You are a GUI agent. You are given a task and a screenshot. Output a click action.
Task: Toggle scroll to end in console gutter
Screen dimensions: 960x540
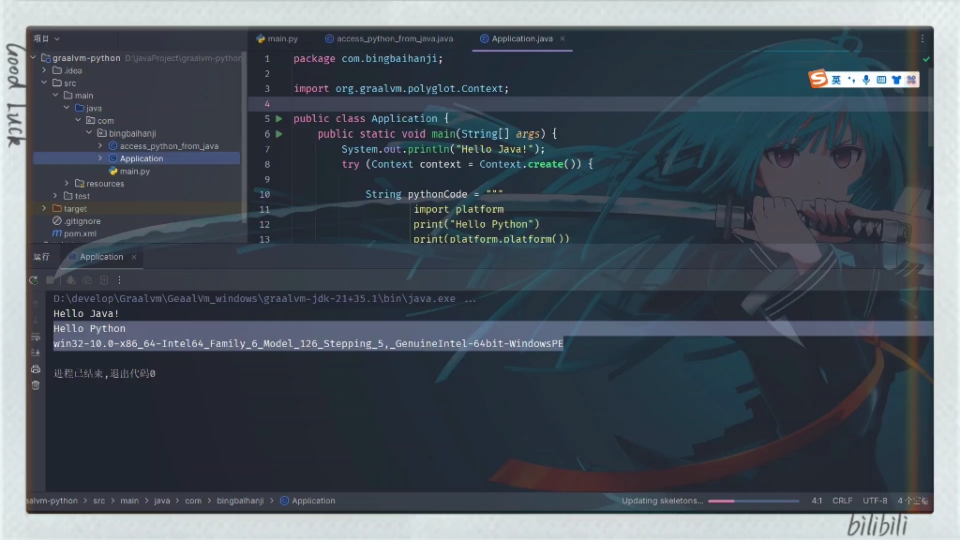(36, 352)
